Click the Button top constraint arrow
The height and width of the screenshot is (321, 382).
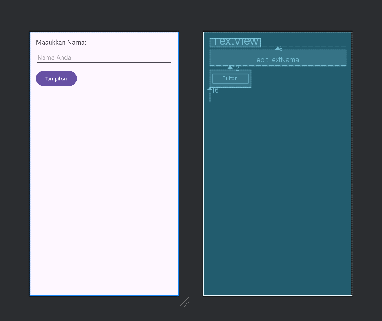[230, 67]
